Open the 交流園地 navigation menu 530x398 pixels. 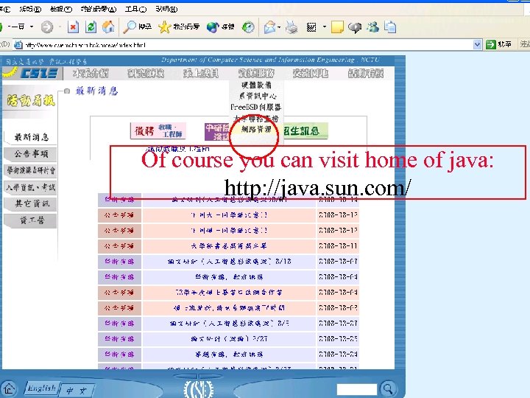coord(311,73)
